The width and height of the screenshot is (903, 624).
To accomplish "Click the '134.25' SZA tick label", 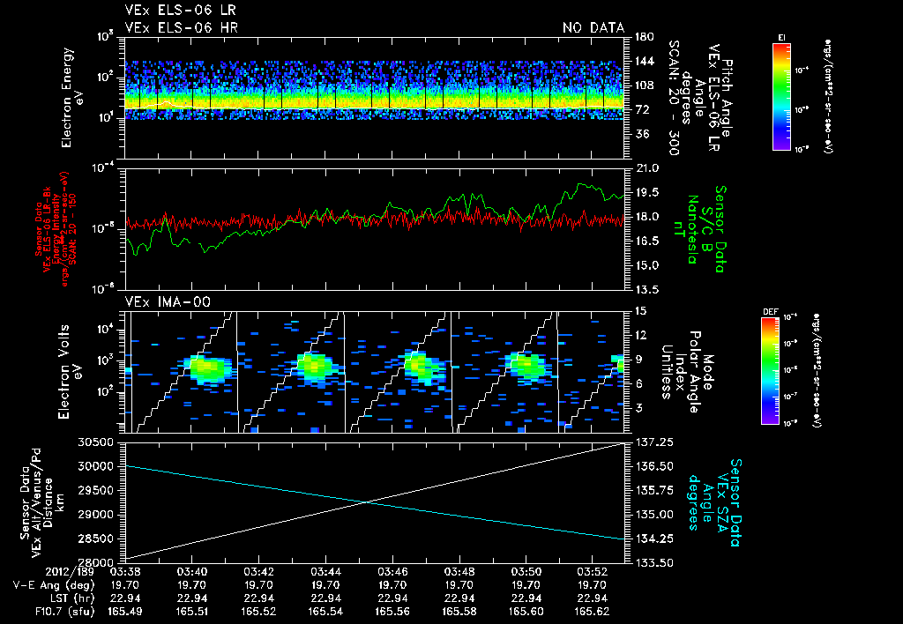I will [x=655, y=539].
